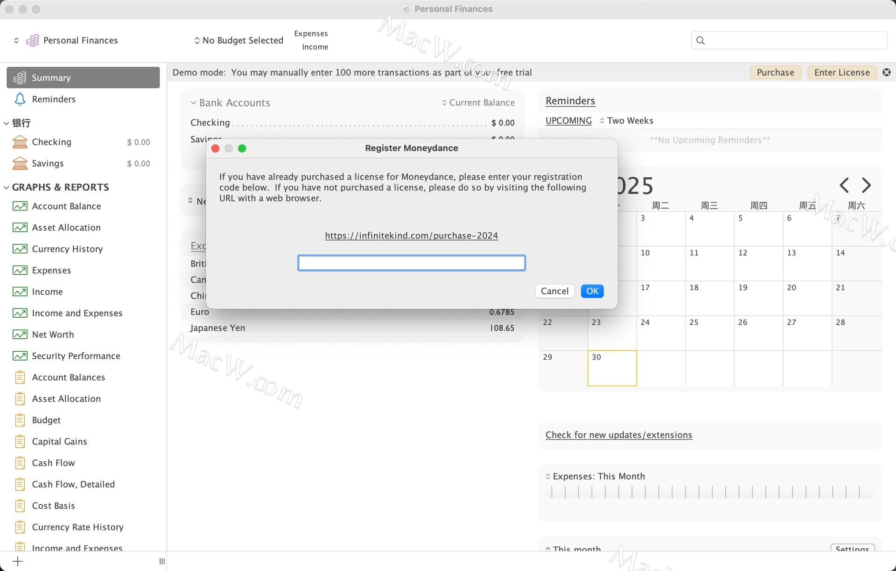Collapse the 银行 account group

coord(6,123)
